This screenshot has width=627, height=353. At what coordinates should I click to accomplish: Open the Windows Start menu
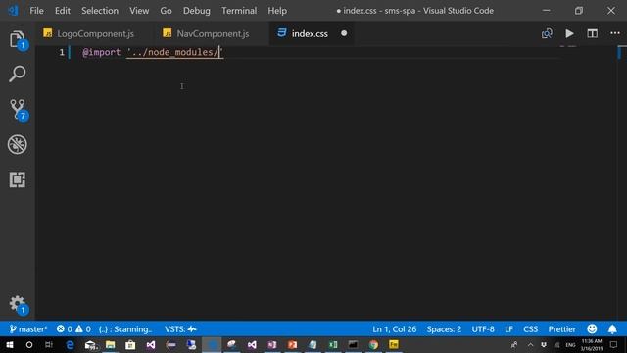tap(10, 344)
